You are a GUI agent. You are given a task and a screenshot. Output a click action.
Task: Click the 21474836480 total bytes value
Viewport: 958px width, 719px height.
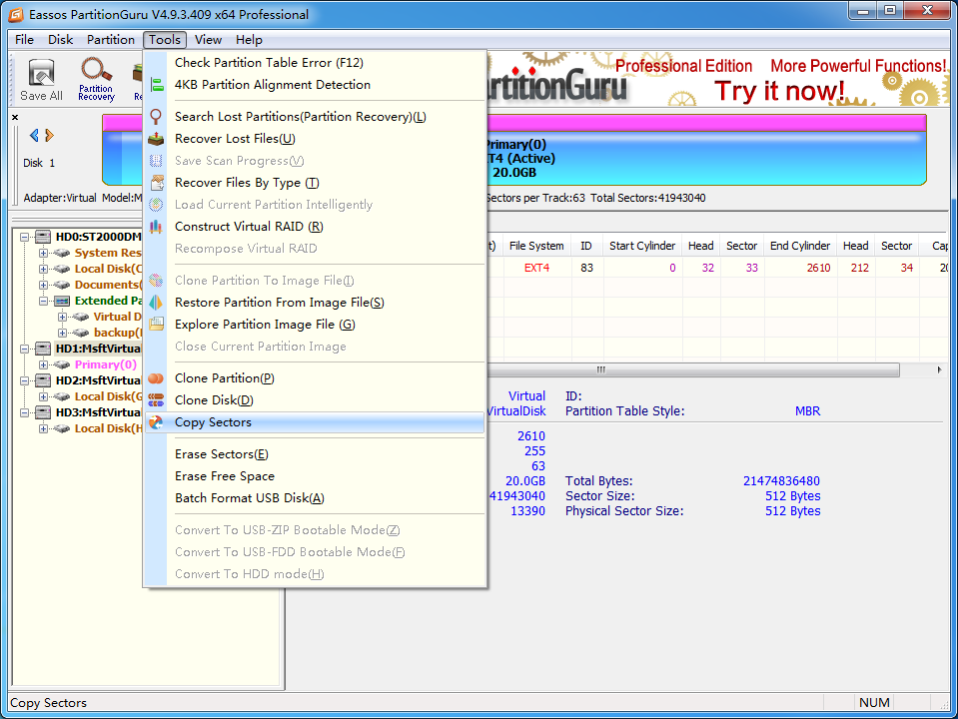[781, 481]
